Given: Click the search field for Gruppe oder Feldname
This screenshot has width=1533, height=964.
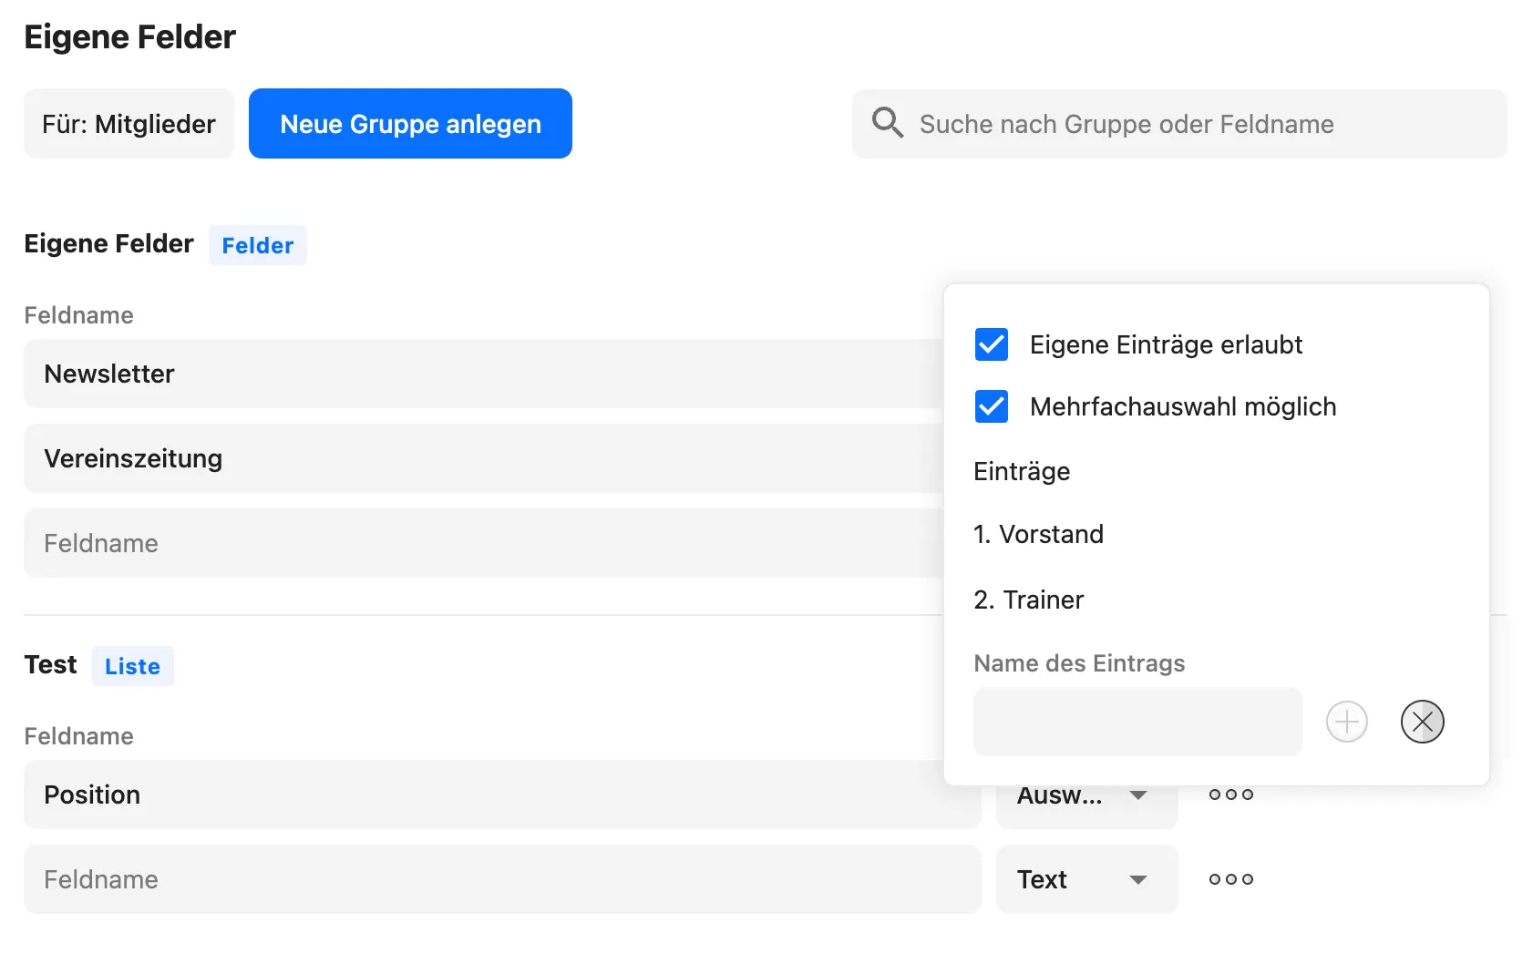Looking at the screenshot, I should pyautogui.click(x=1179, y=124).
